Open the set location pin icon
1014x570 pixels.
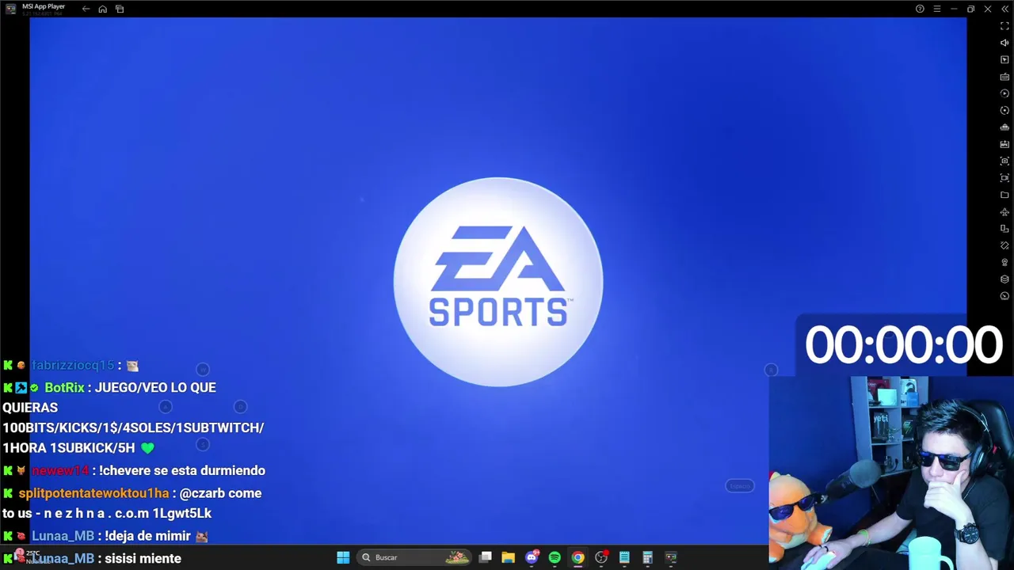coord(1004,263)
